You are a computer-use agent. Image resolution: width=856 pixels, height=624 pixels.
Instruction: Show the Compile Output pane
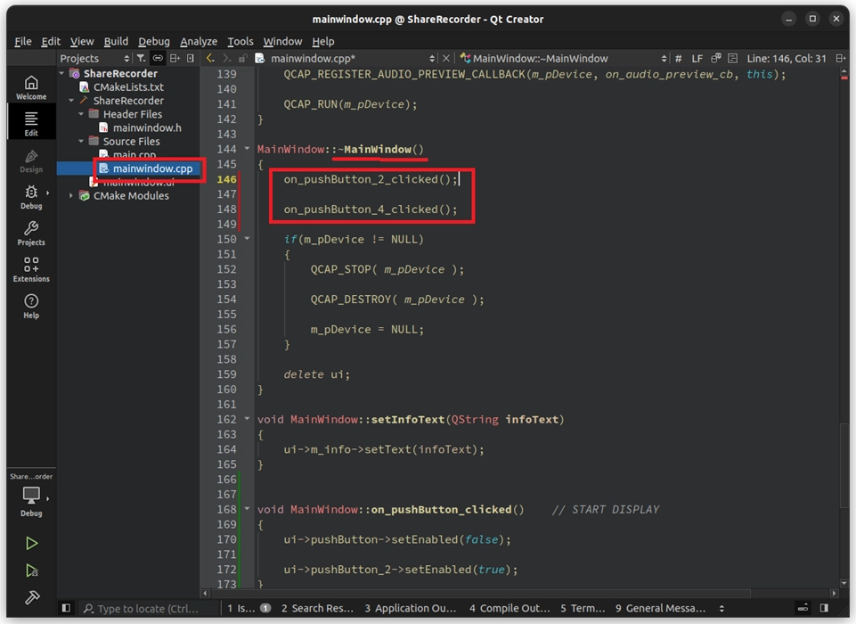click(510, 608)
